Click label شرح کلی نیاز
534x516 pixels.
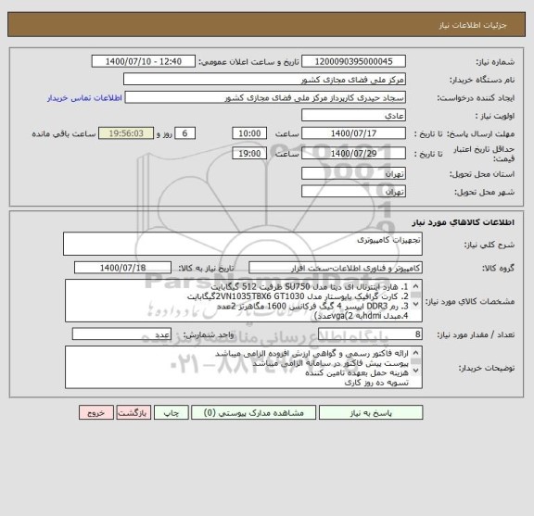[489, 245]
